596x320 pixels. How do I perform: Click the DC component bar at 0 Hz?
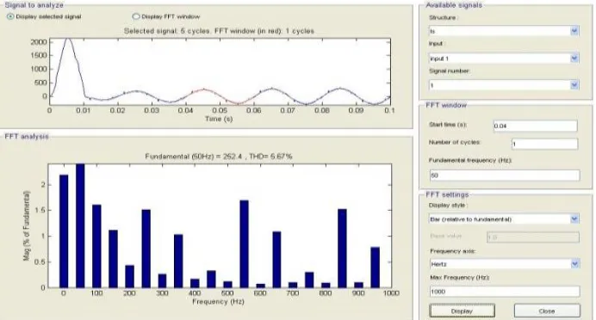tap(64, 231)
